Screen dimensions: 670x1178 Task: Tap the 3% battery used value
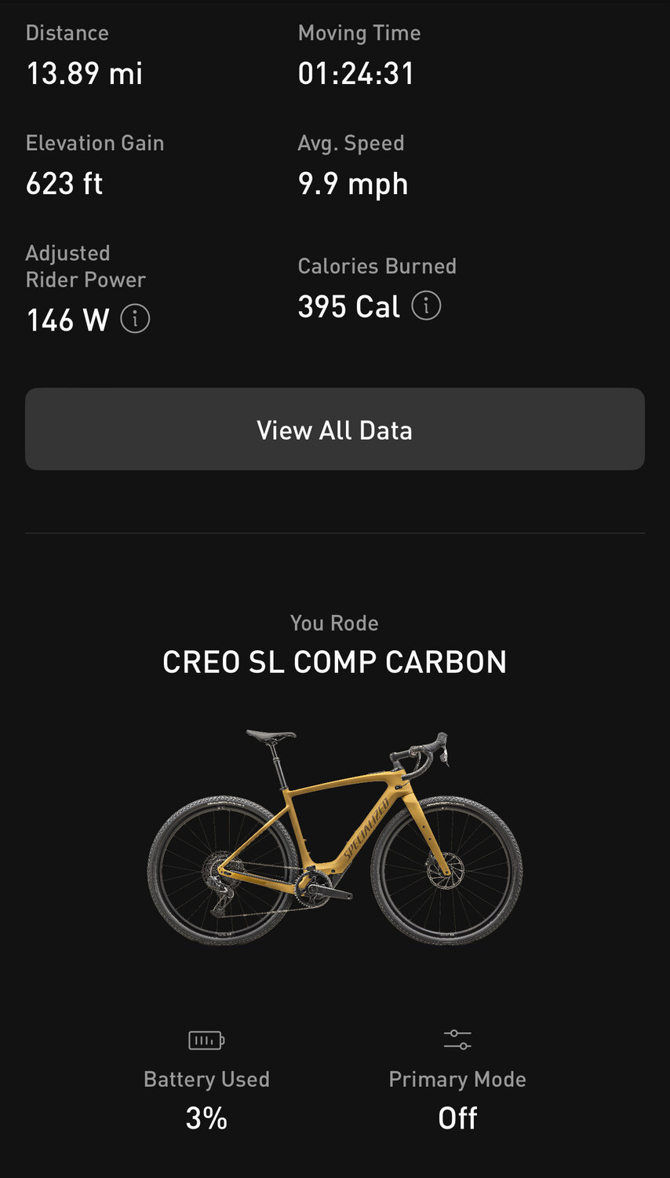[206, 1118]
